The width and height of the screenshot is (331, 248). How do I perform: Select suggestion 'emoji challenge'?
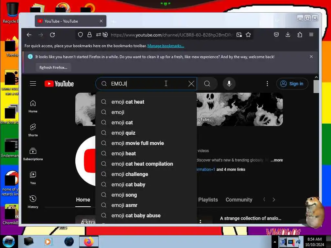coord(146,174)
